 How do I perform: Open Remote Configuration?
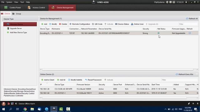point(80,24)
